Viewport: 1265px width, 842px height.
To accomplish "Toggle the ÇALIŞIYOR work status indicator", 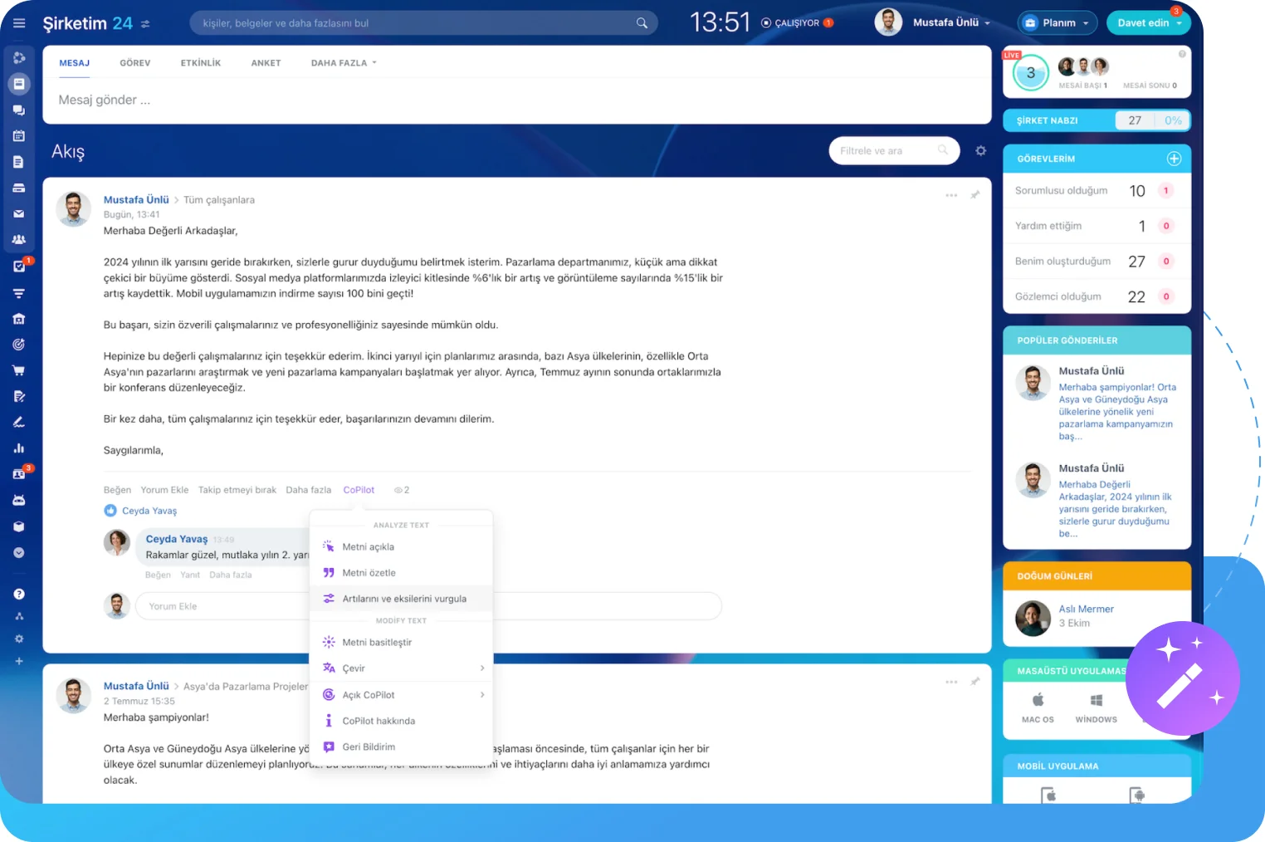I will [796, 23].
